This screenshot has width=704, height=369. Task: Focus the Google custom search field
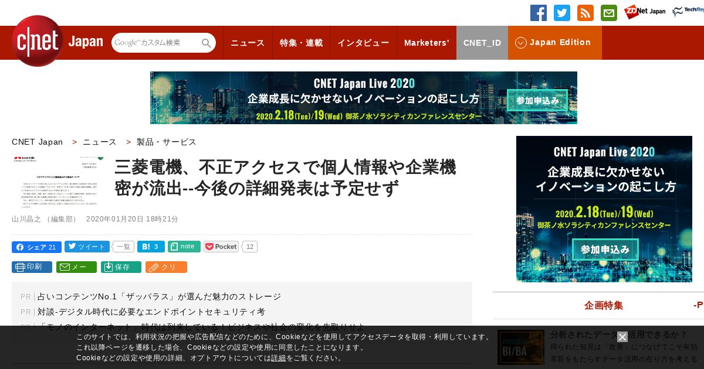click(156, 43)
